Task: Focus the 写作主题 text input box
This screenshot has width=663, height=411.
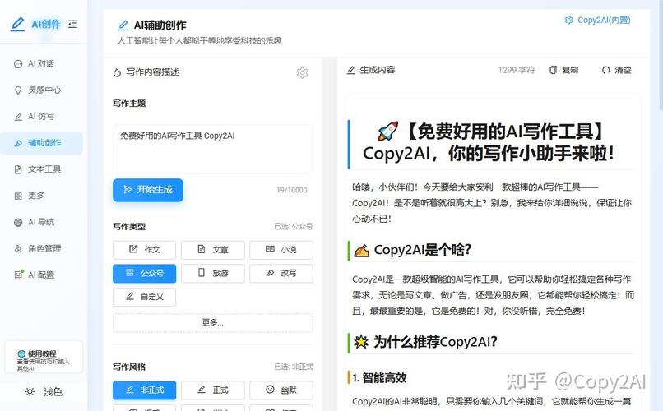Action: click(x=213, y=148)
